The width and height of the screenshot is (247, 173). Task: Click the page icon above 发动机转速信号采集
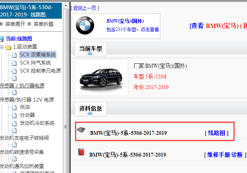tap(15, 145)
